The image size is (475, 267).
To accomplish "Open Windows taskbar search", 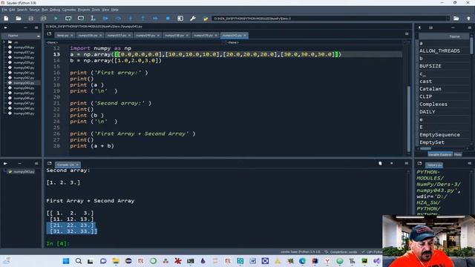I will click(78, 261).
